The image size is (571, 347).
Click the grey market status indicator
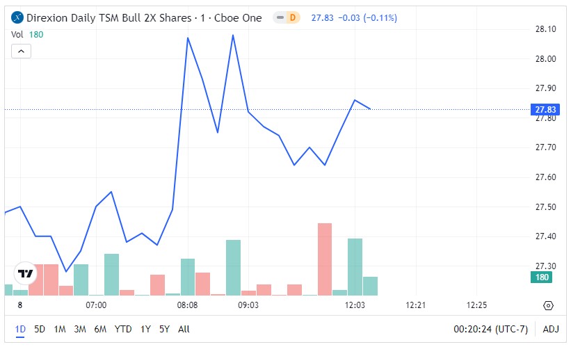pyautogui.click(x=280, y=17)
